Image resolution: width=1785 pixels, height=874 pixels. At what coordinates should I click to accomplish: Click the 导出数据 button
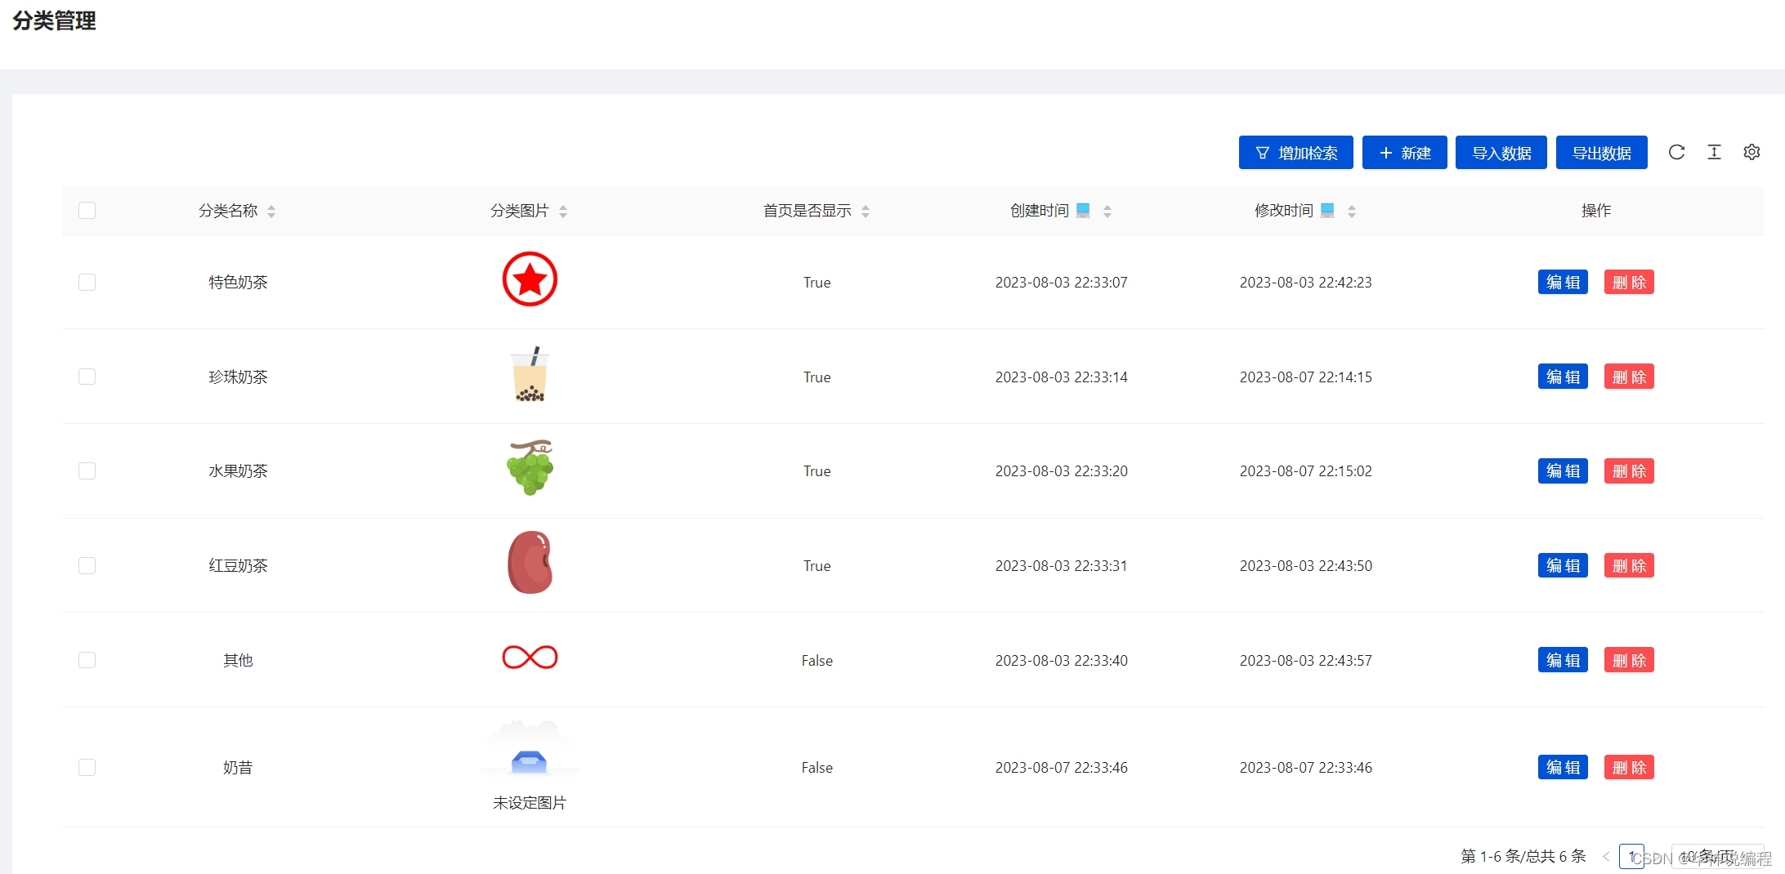tap(1601, 153)
